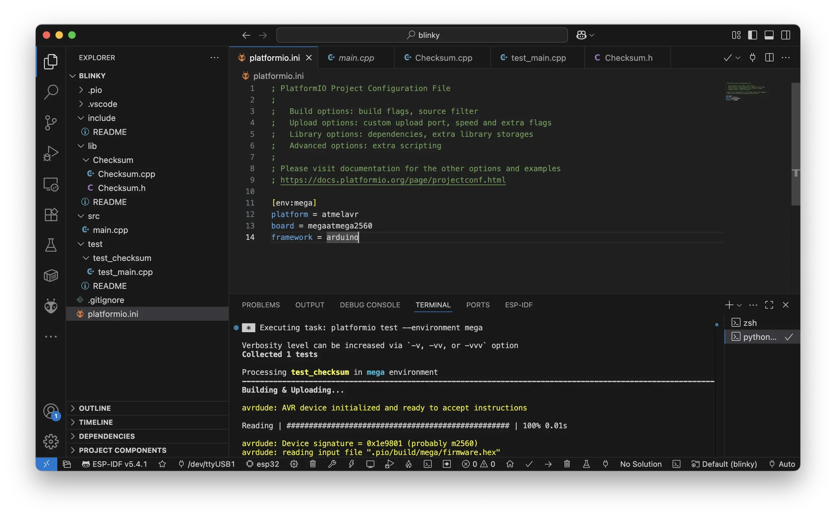Run tests via the beaker status bar icon
The image size is (836, 518).
[586, 464]
